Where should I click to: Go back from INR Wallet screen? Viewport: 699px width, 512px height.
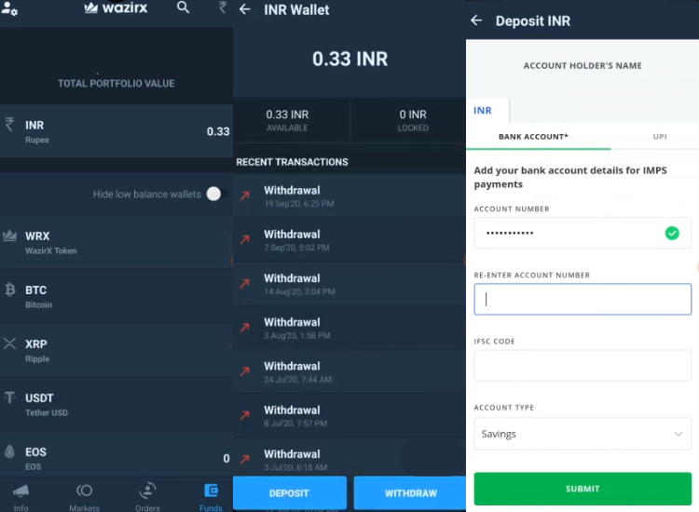click(245, 9)
